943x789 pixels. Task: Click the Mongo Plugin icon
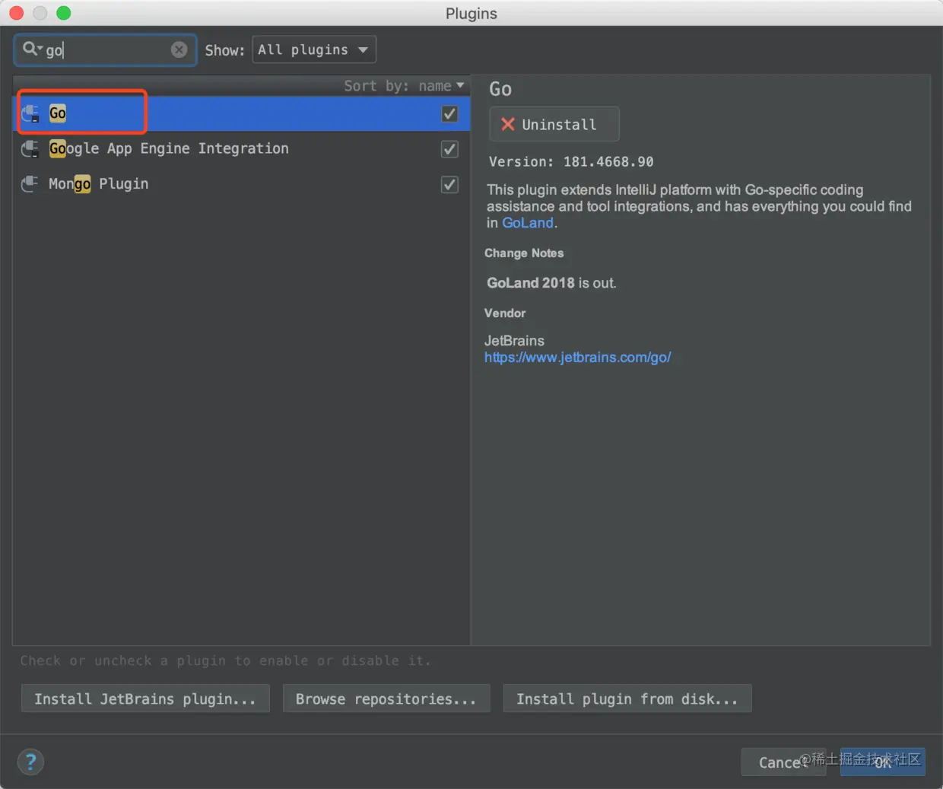[x=30, y=183]
